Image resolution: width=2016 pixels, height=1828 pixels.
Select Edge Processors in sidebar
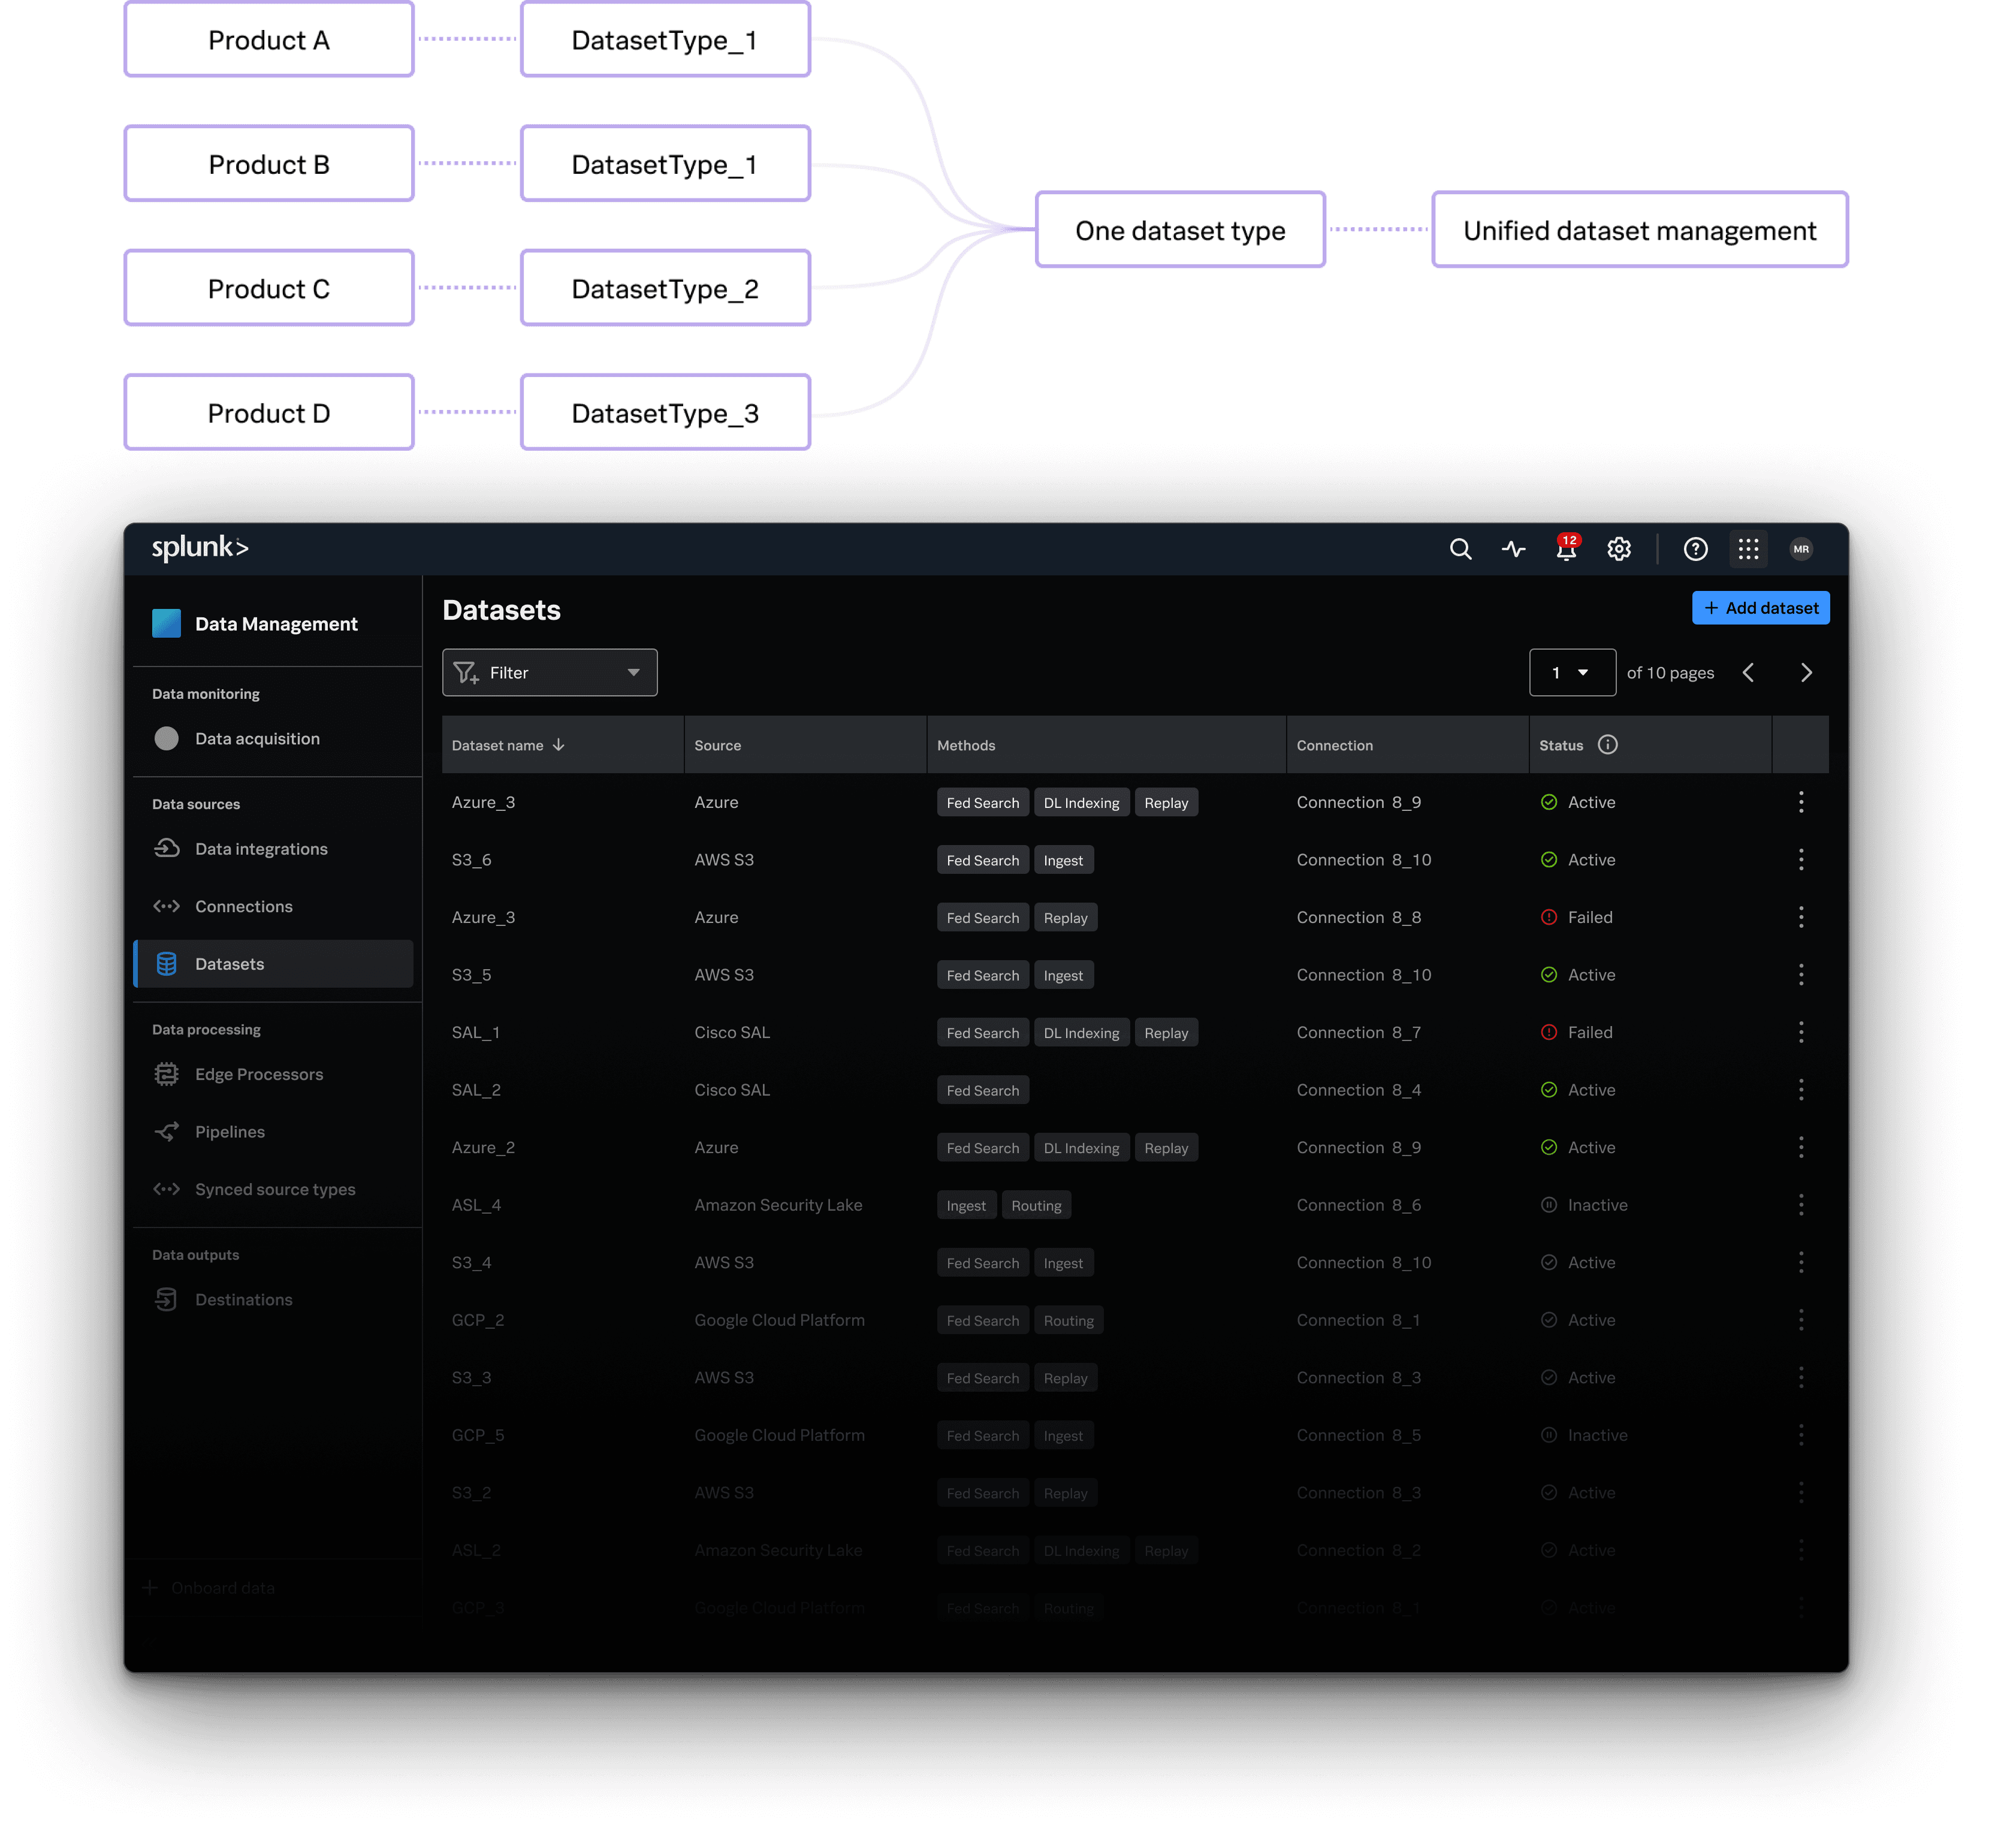259,1075
